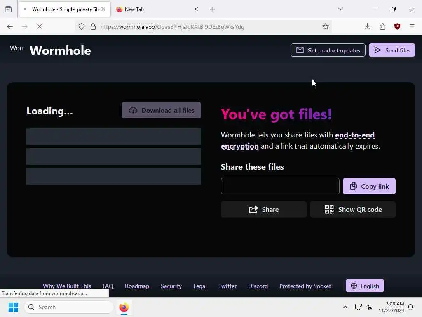Bookmark this page with star icon
Screen dimensions: 422x317
coord(326,27)
